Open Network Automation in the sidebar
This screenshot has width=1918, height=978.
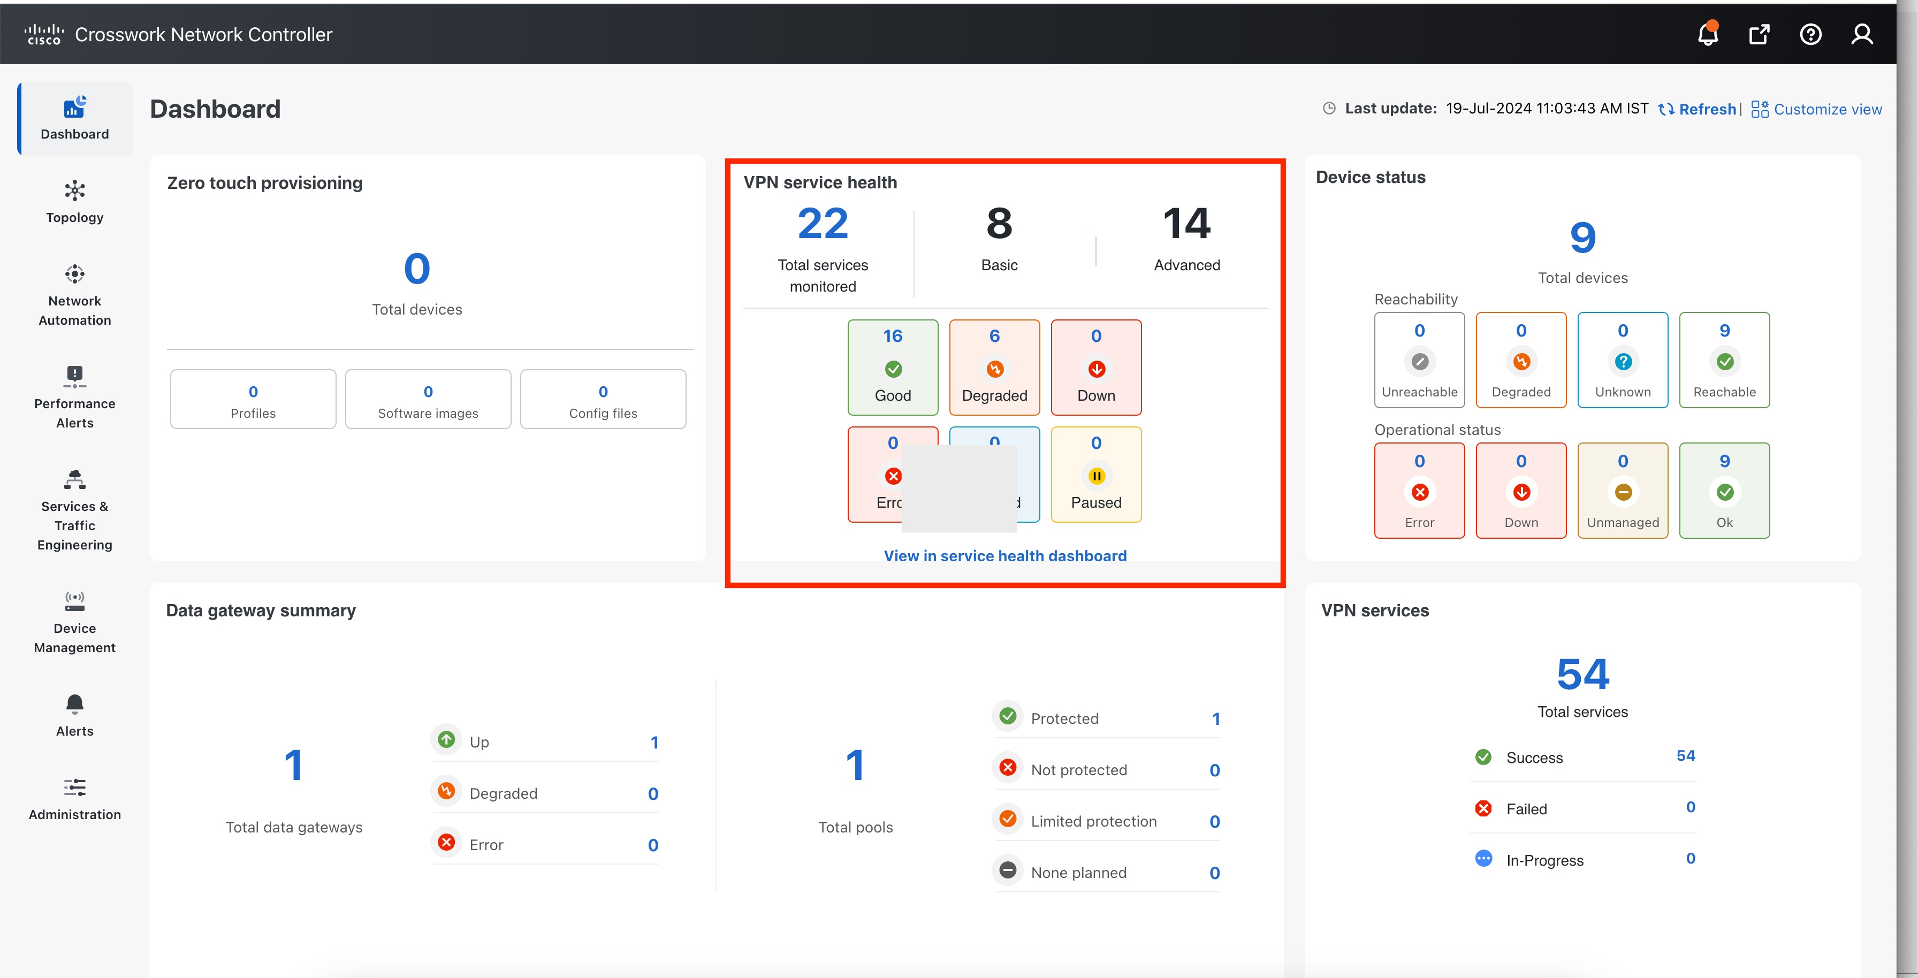point(74,294)
